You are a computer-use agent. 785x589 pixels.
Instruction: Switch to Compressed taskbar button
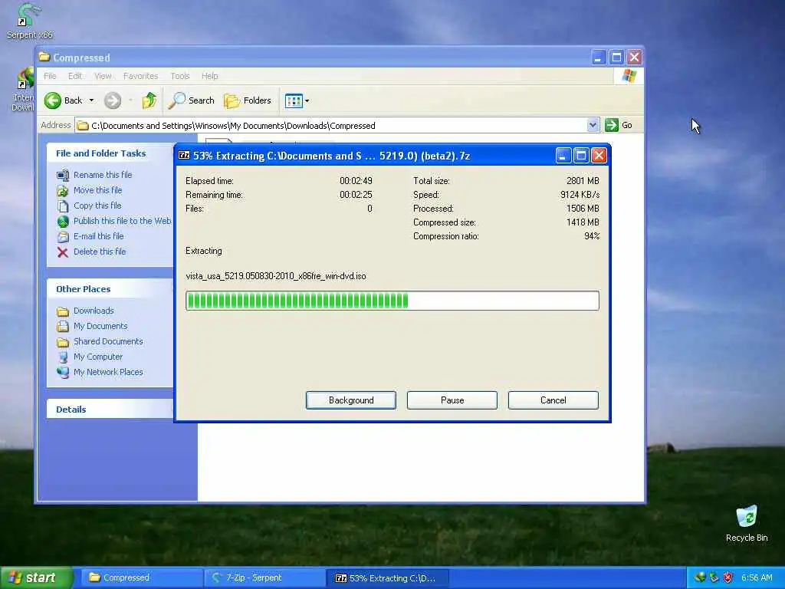point(142,578)
